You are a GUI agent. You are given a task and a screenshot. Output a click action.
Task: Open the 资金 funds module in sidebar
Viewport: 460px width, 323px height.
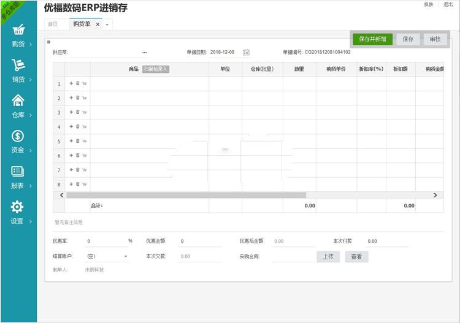18,142
